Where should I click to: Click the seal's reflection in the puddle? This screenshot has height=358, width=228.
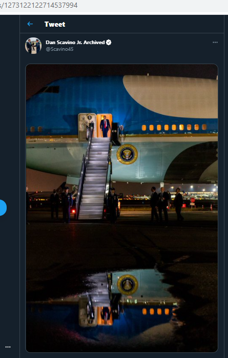128,285
